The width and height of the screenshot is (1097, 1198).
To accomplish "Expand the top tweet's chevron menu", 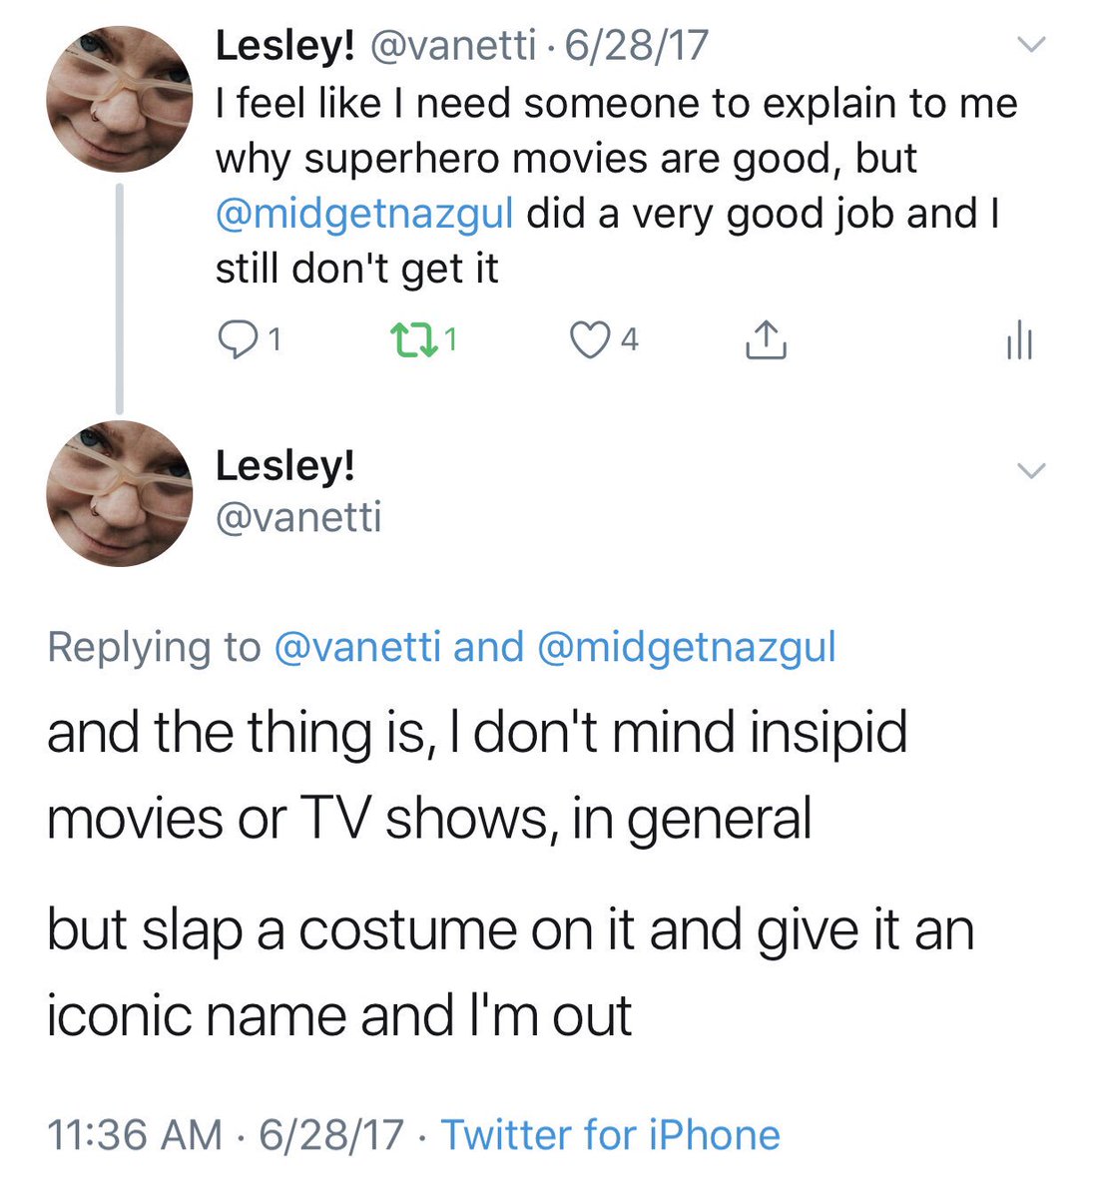I will click(x=1030, y=44).
